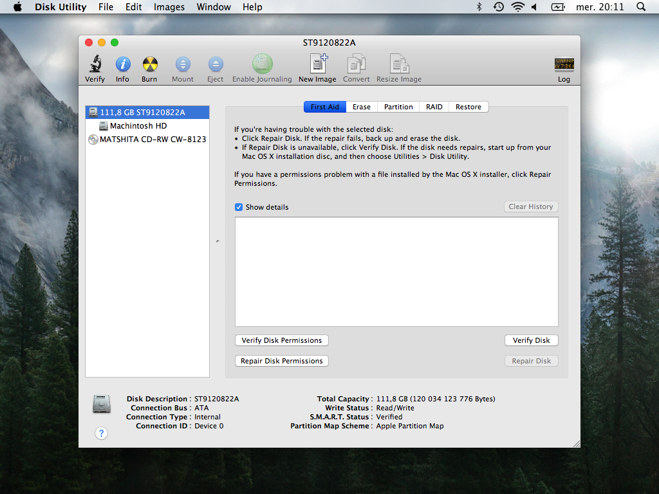659x494 pixels.
Task: Switch to the Partition tab
Action: [398, 107]
